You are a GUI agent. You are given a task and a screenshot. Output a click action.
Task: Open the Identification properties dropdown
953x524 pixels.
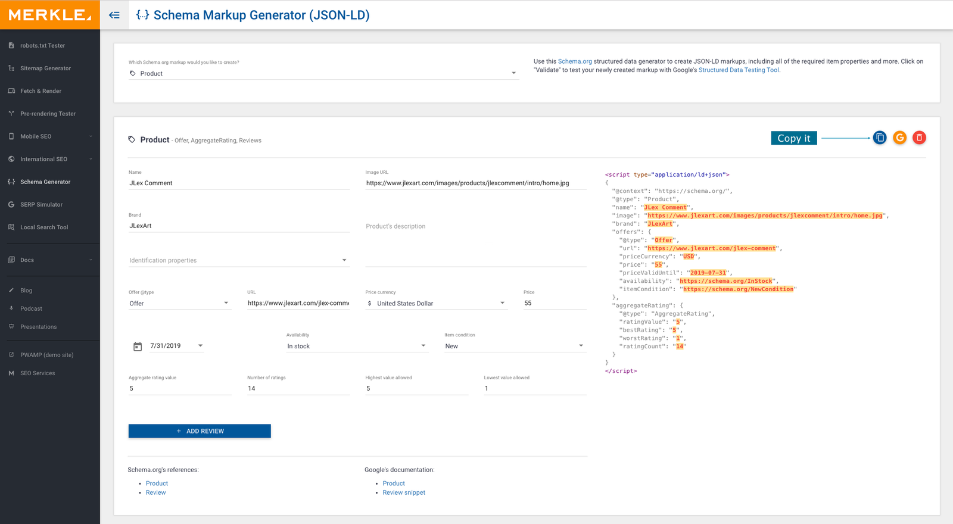point(239,260)
